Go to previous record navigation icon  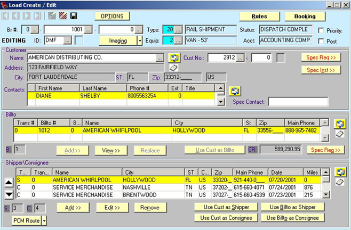point(16,16)
